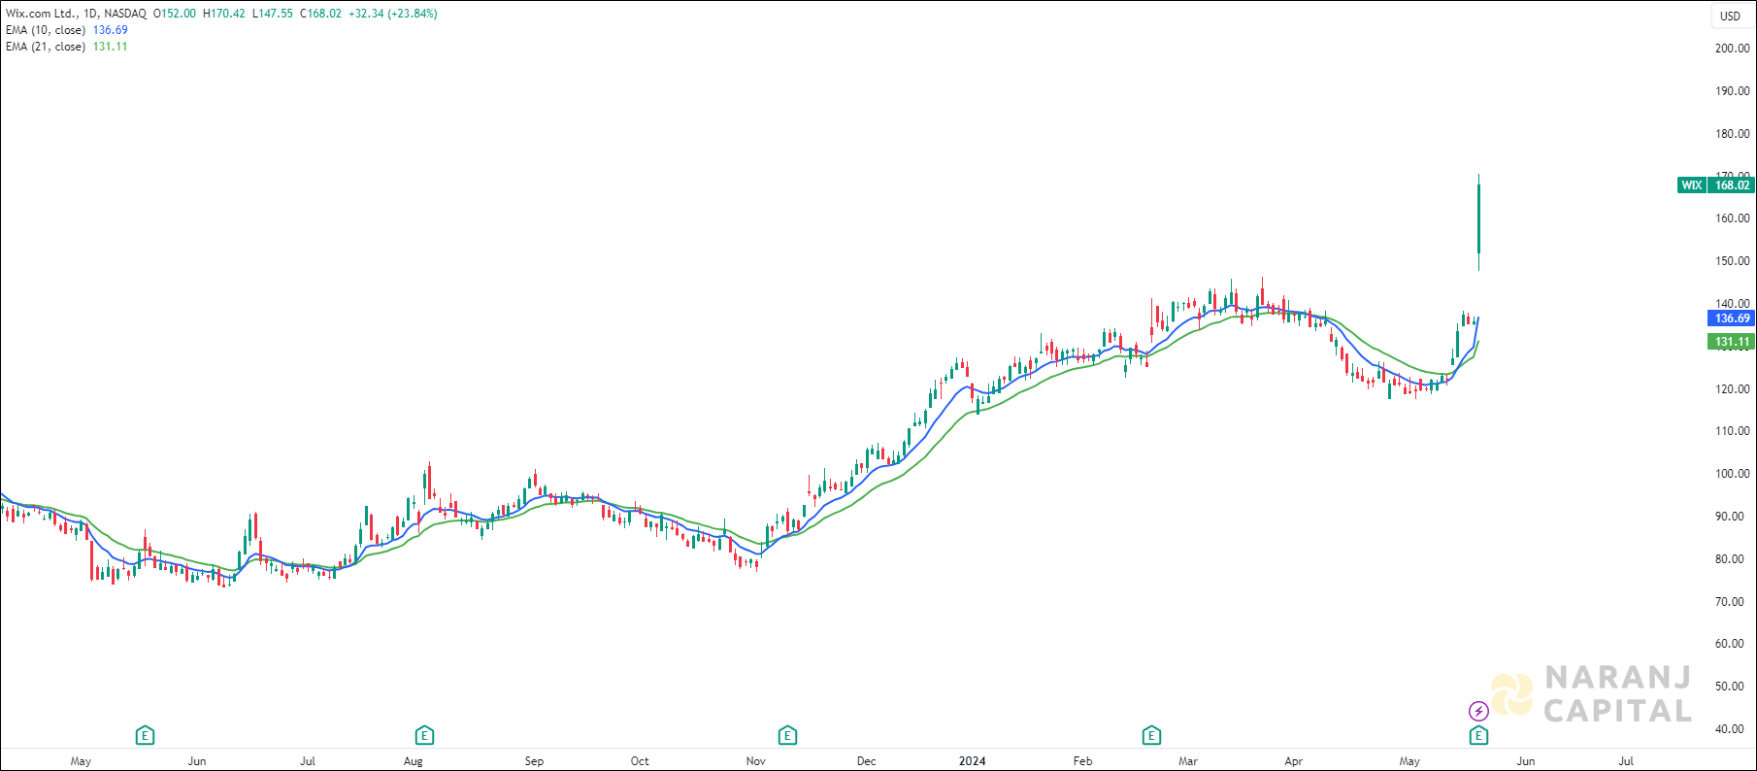
Task: Select the EMA (10, close) indicator label
Action: 46,30
